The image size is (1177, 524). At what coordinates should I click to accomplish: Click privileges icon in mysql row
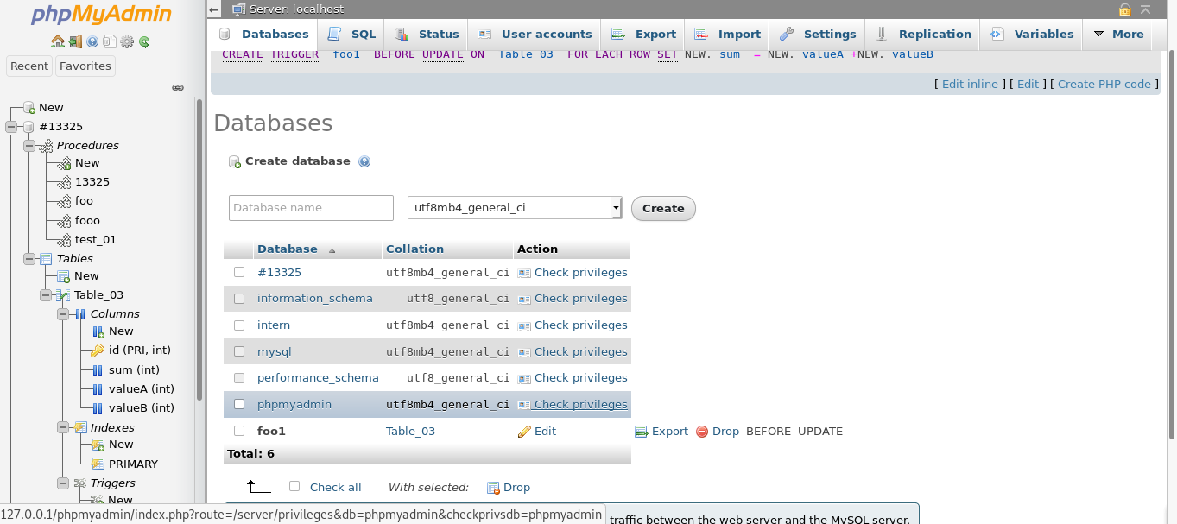click(x=524, y=352)
